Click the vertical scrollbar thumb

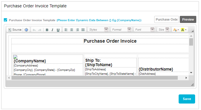191,42
